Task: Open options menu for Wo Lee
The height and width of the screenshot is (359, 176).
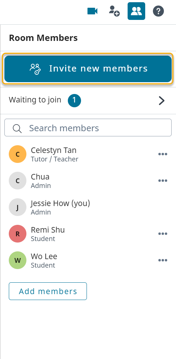Action: (163, 260)
